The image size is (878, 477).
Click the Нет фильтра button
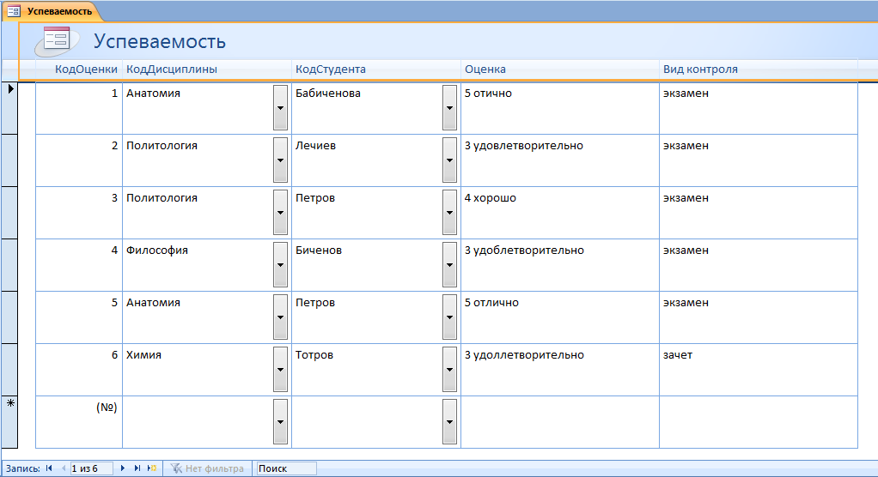tap(207, 468)
